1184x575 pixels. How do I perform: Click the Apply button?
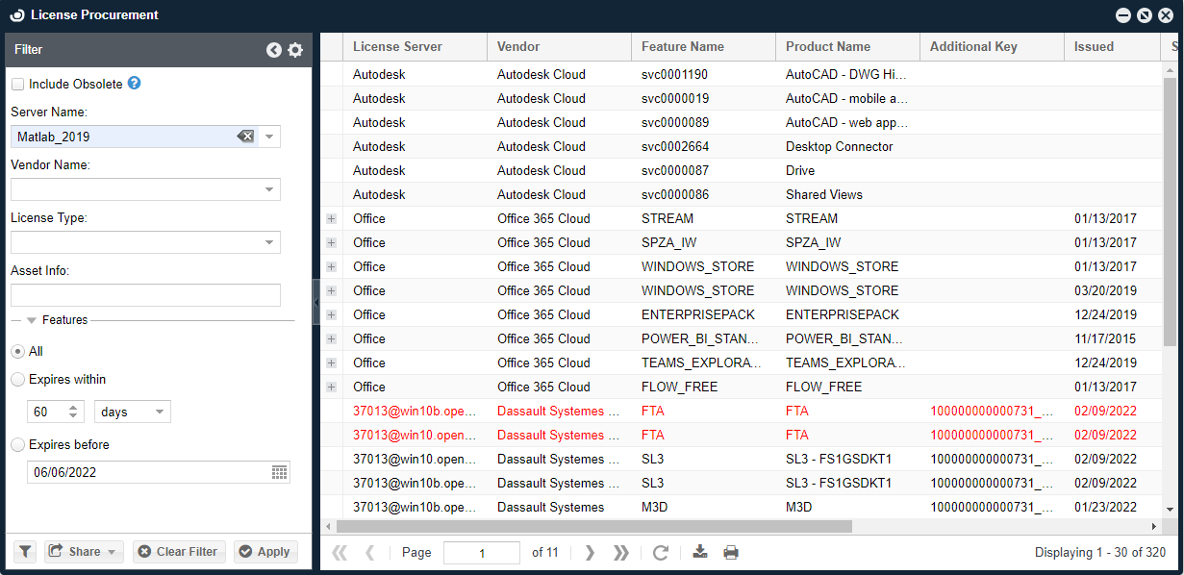point(265,552)
